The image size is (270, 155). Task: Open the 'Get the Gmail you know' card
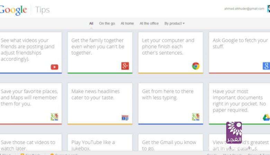pos(170,144)
